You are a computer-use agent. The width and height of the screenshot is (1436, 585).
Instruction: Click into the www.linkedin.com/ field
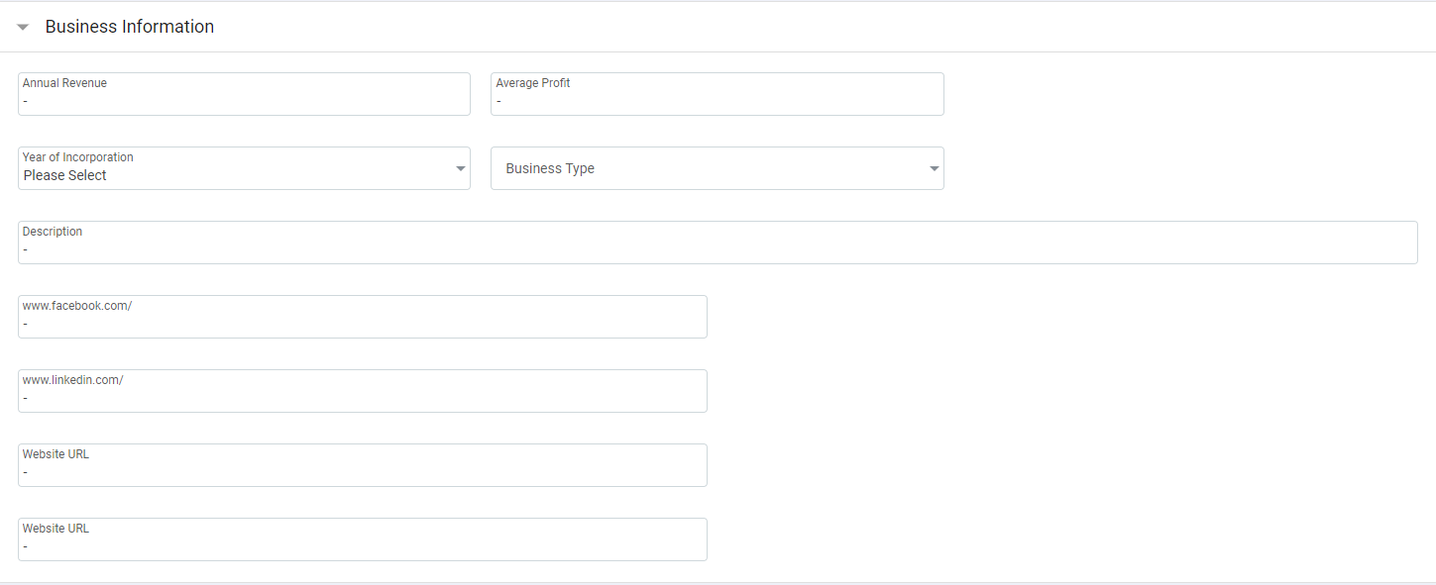pos(362,397)
